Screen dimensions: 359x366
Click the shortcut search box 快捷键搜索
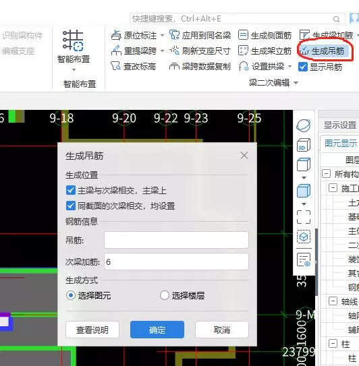click(238, 19)
